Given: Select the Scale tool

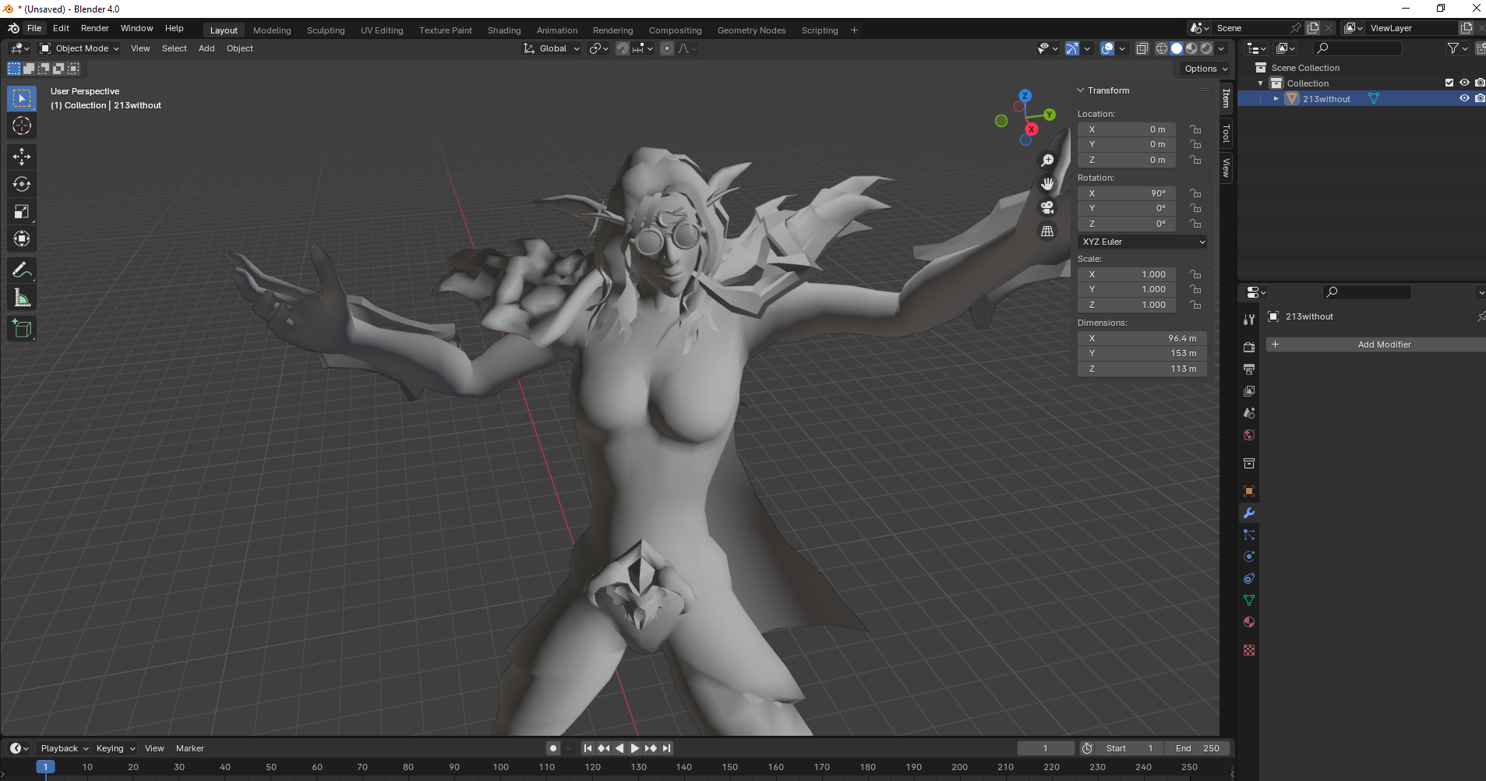Looking at the screenshot, I should point(22,211).
